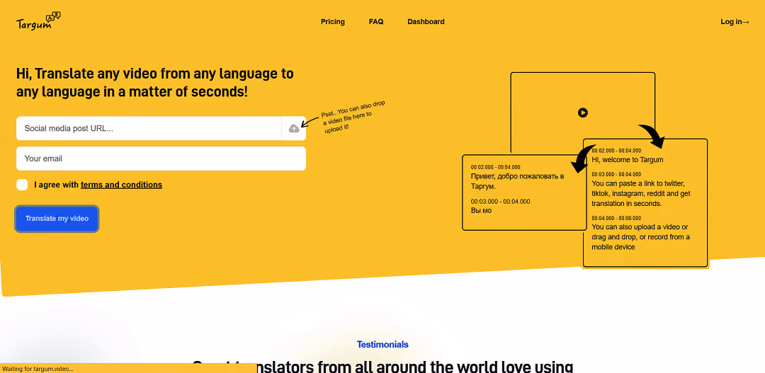The height and width of the screenshot is (373, 765).
Task: Click the 'You can paste a link to twitter' subtitle
Action: [640, 193]
